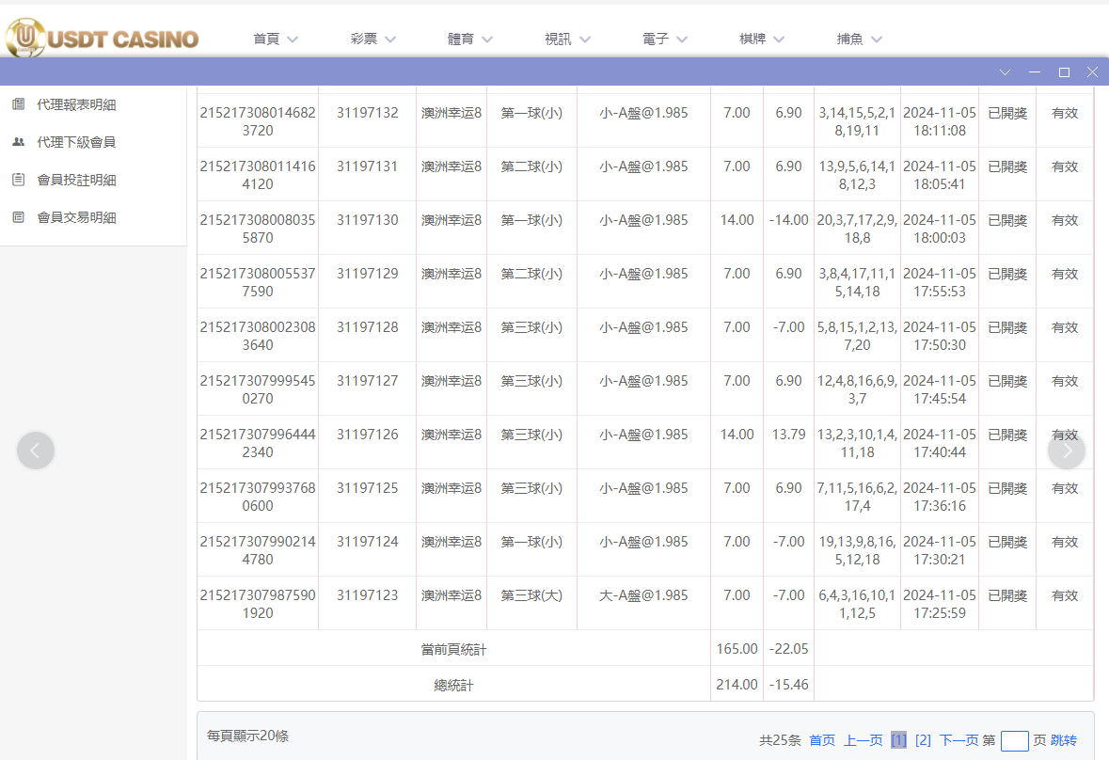Click the 跳转 jump button
This screenshot has width=1109, height=760.
pyautogui.click(x=1064, y=740)
